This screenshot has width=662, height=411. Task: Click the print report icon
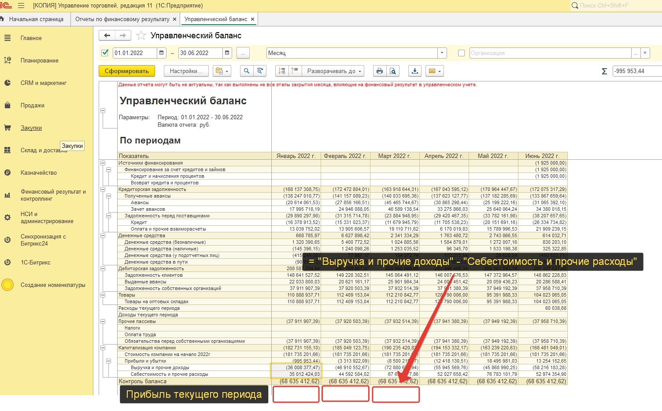coord(379,71)
